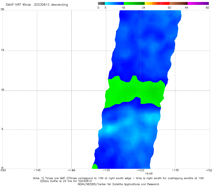Click the color bar label '18'
The width and height of the screenshot is (212, 186).
123,7
